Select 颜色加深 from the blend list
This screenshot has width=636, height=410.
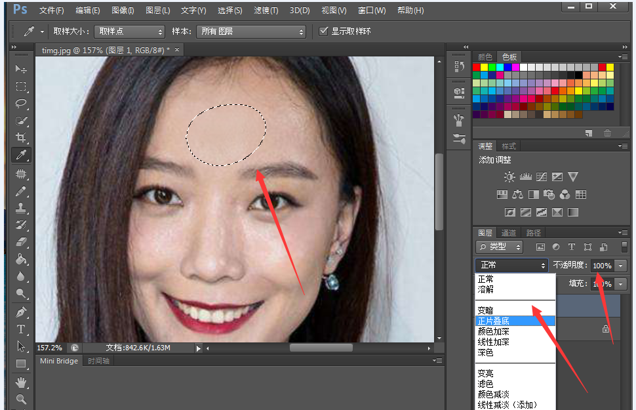tap(494, 331)
